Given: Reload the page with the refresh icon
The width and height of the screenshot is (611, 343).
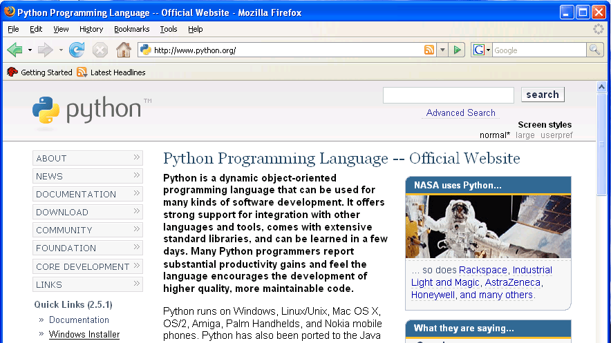Looking at the screenshot, I should (77, 50).
